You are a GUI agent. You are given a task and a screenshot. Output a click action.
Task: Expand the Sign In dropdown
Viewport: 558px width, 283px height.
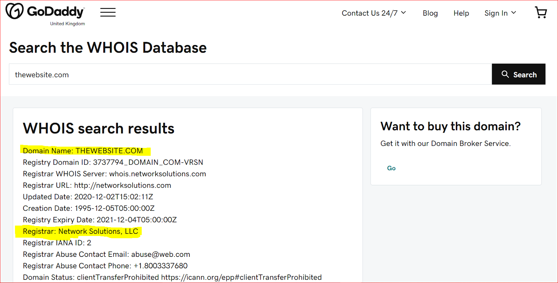pyautogui.click(x=500, y=13)
